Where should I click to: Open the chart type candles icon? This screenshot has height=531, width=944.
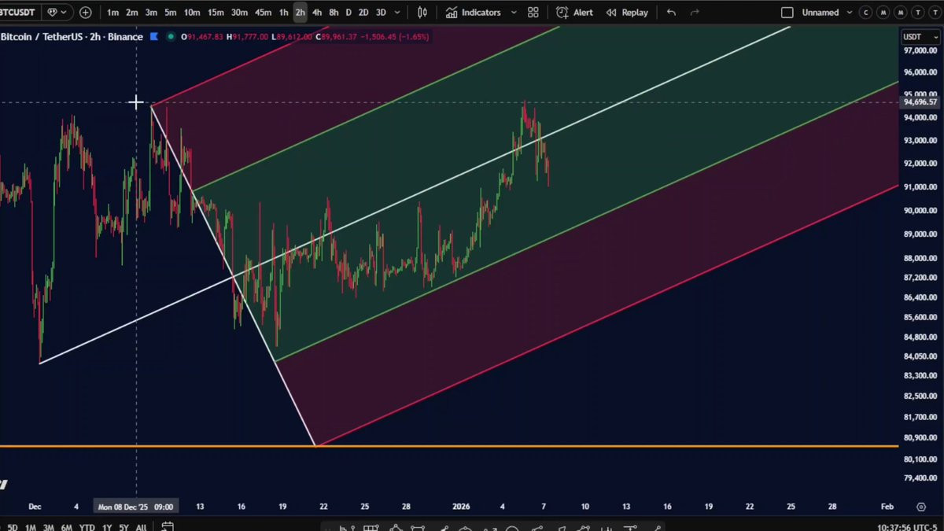(422, 13)
